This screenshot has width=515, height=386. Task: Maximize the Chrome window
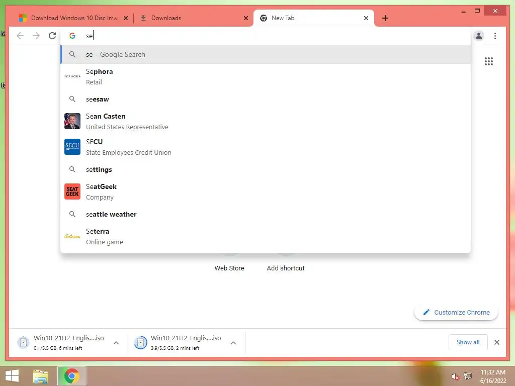pyautogui.click(x=477, y=11)
